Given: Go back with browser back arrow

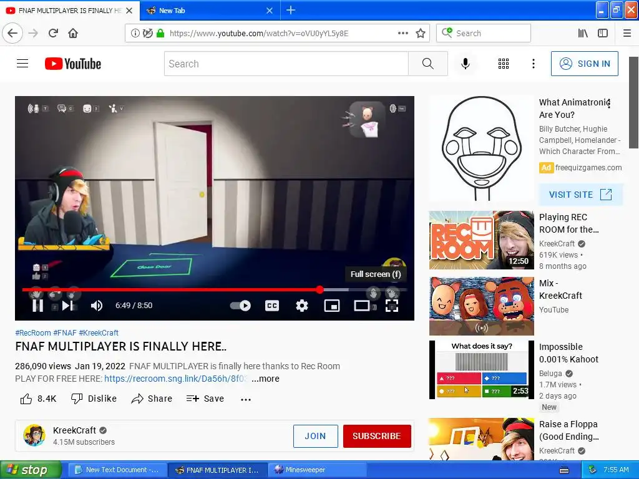Looking at the screenshot, I should [12, 33].
